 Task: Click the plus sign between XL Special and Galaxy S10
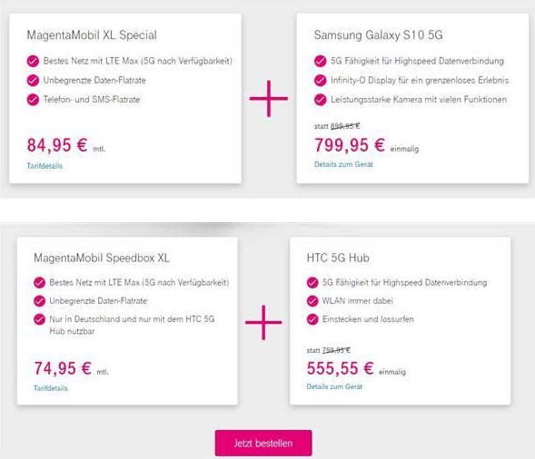click(269, 99)
